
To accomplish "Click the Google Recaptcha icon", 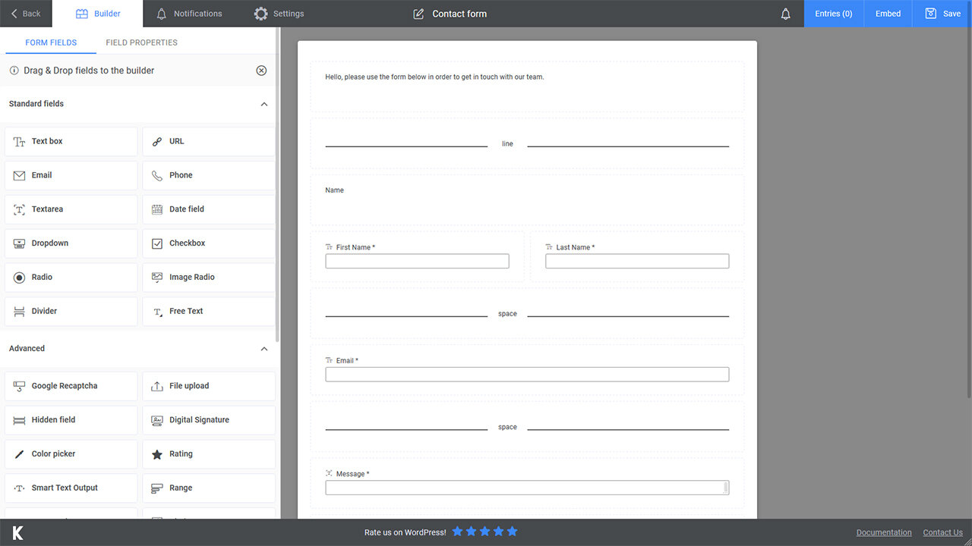I will (x=20, y=386).
